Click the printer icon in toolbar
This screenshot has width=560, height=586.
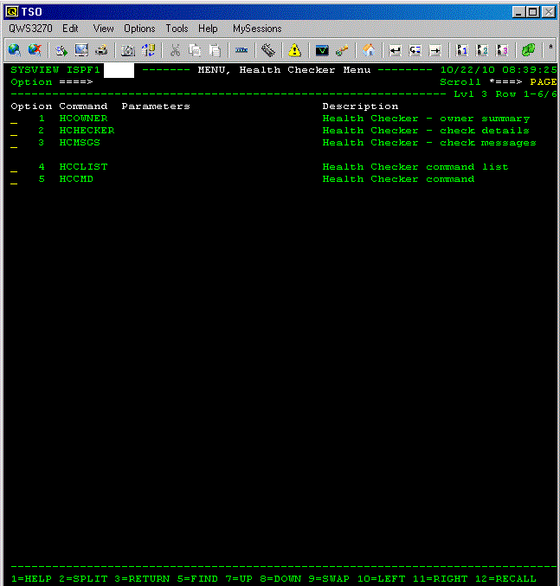(x=101, y=50)
